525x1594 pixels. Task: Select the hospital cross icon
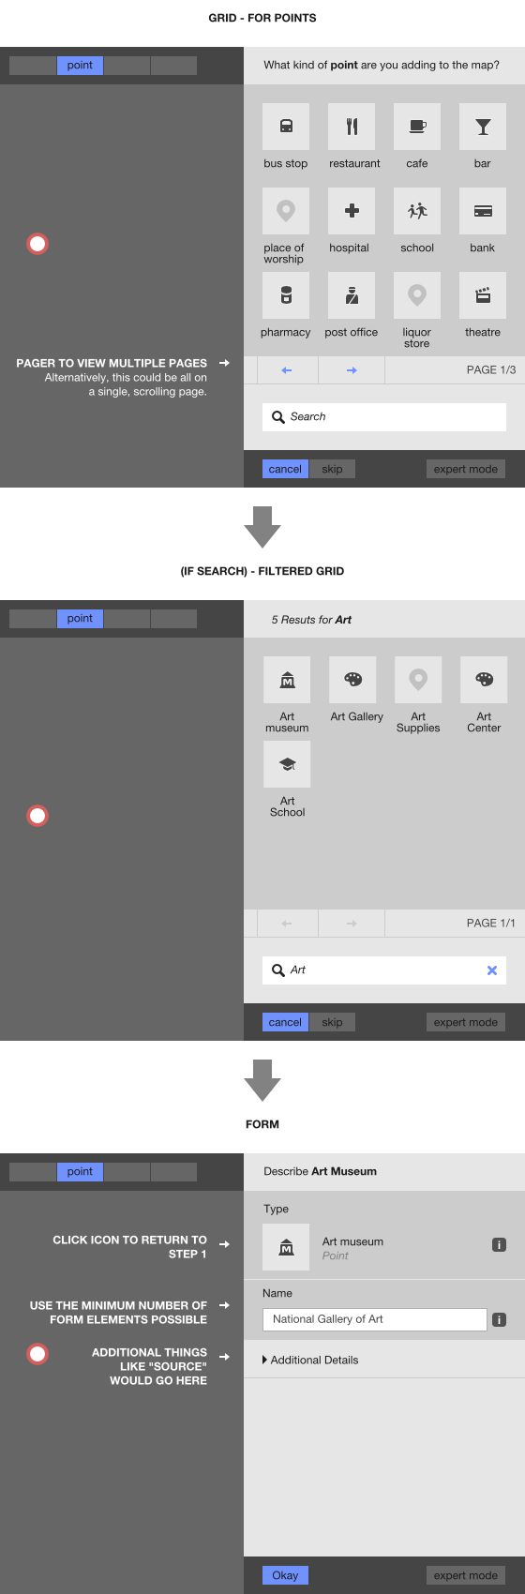pos(352,211)
